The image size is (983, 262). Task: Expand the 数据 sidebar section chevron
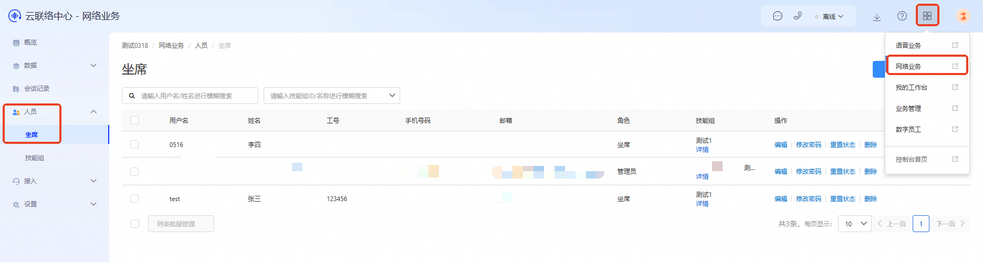pyautogui.click(x=93, y=66)
